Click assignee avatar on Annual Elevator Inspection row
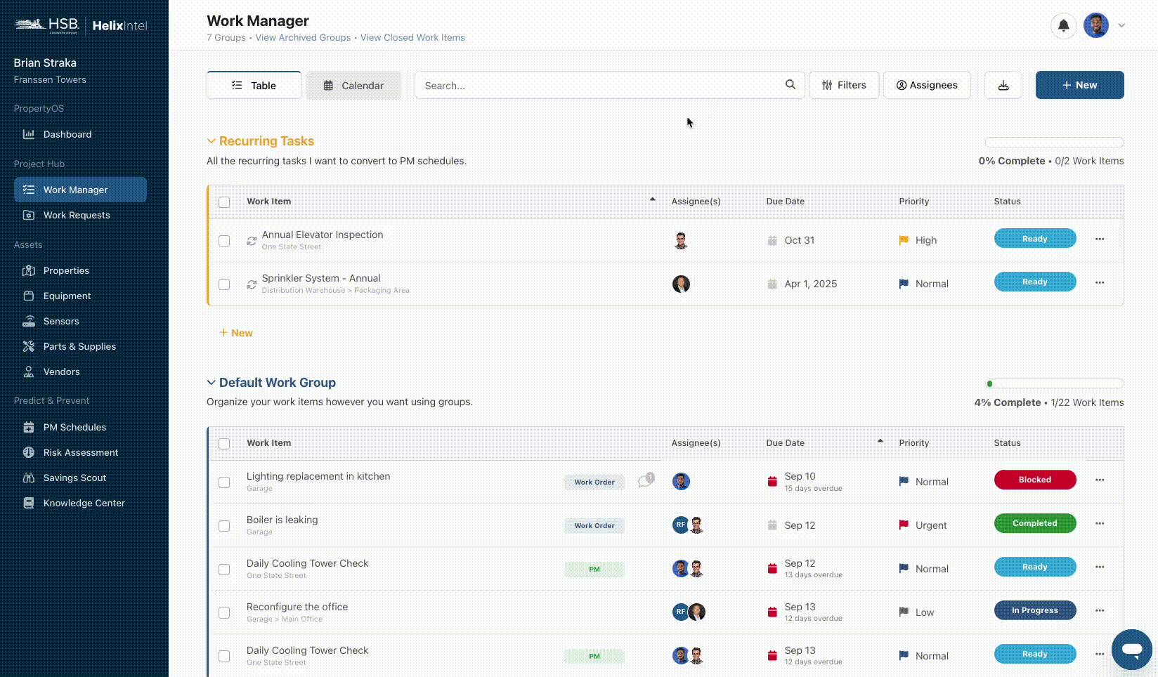The height and width of the screenshot is (677, 1158). [x=681, y=240]
